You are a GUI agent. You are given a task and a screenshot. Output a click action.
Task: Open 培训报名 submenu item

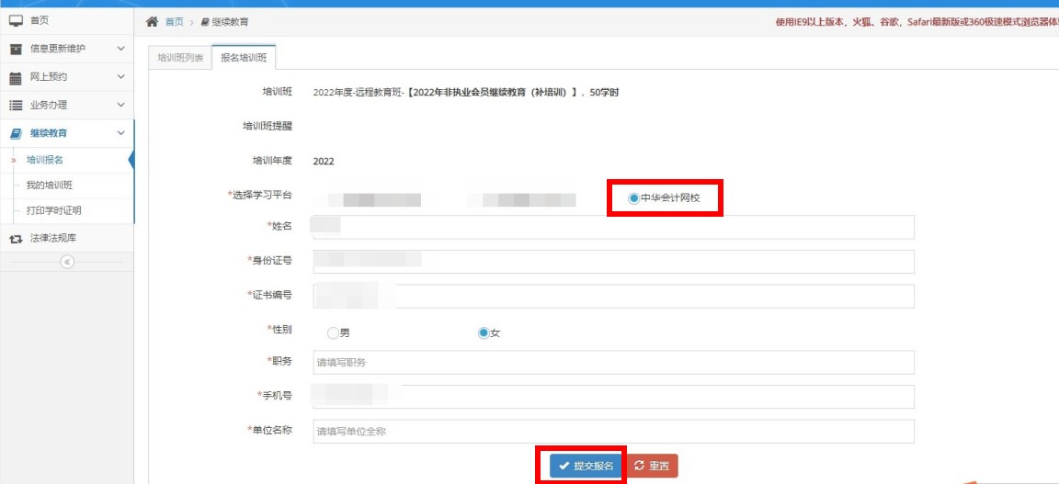(67, 160)
